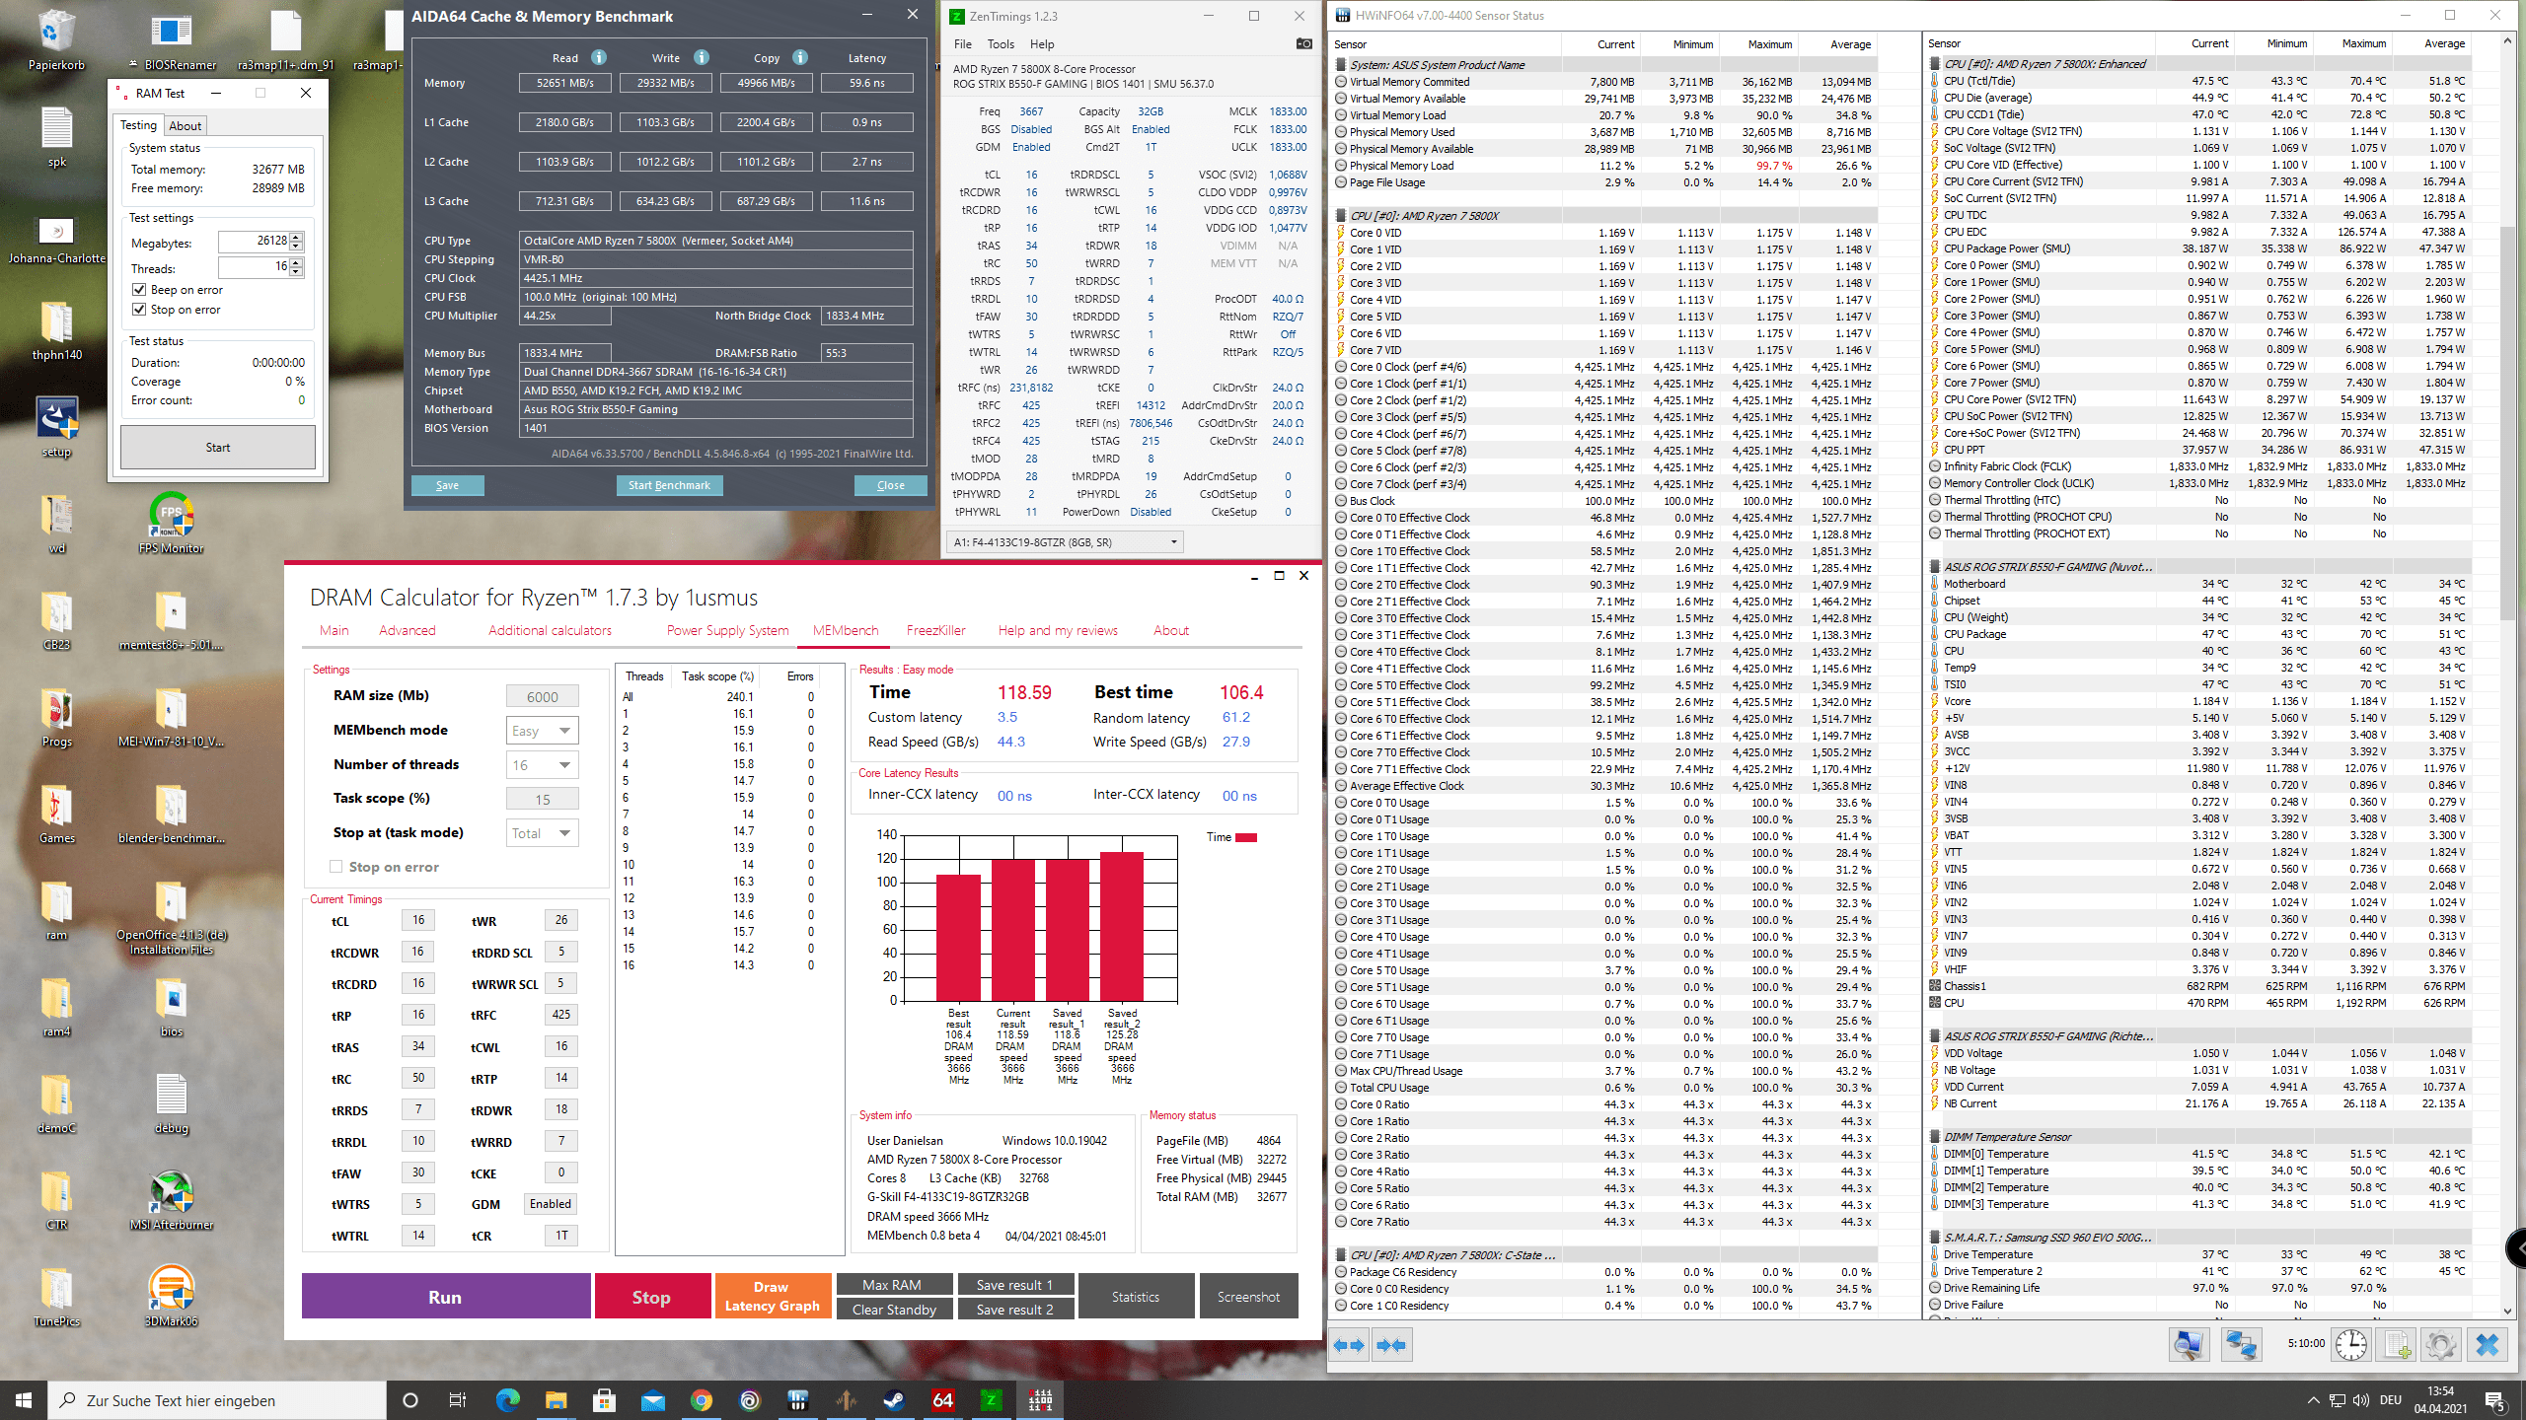
Task: Switch to the About tab in RAM Test
Action: [x=185, y=126]
